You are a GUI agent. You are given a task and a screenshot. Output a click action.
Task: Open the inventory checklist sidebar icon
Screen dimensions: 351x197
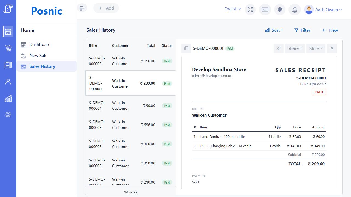8,65
